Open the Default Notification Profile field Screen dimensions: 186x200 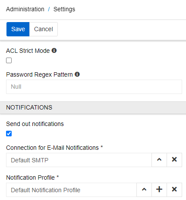pos(71,190)
